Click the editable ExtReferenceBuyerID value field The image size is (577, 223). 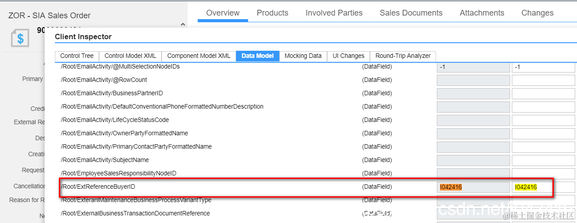[x=543, y=187]
